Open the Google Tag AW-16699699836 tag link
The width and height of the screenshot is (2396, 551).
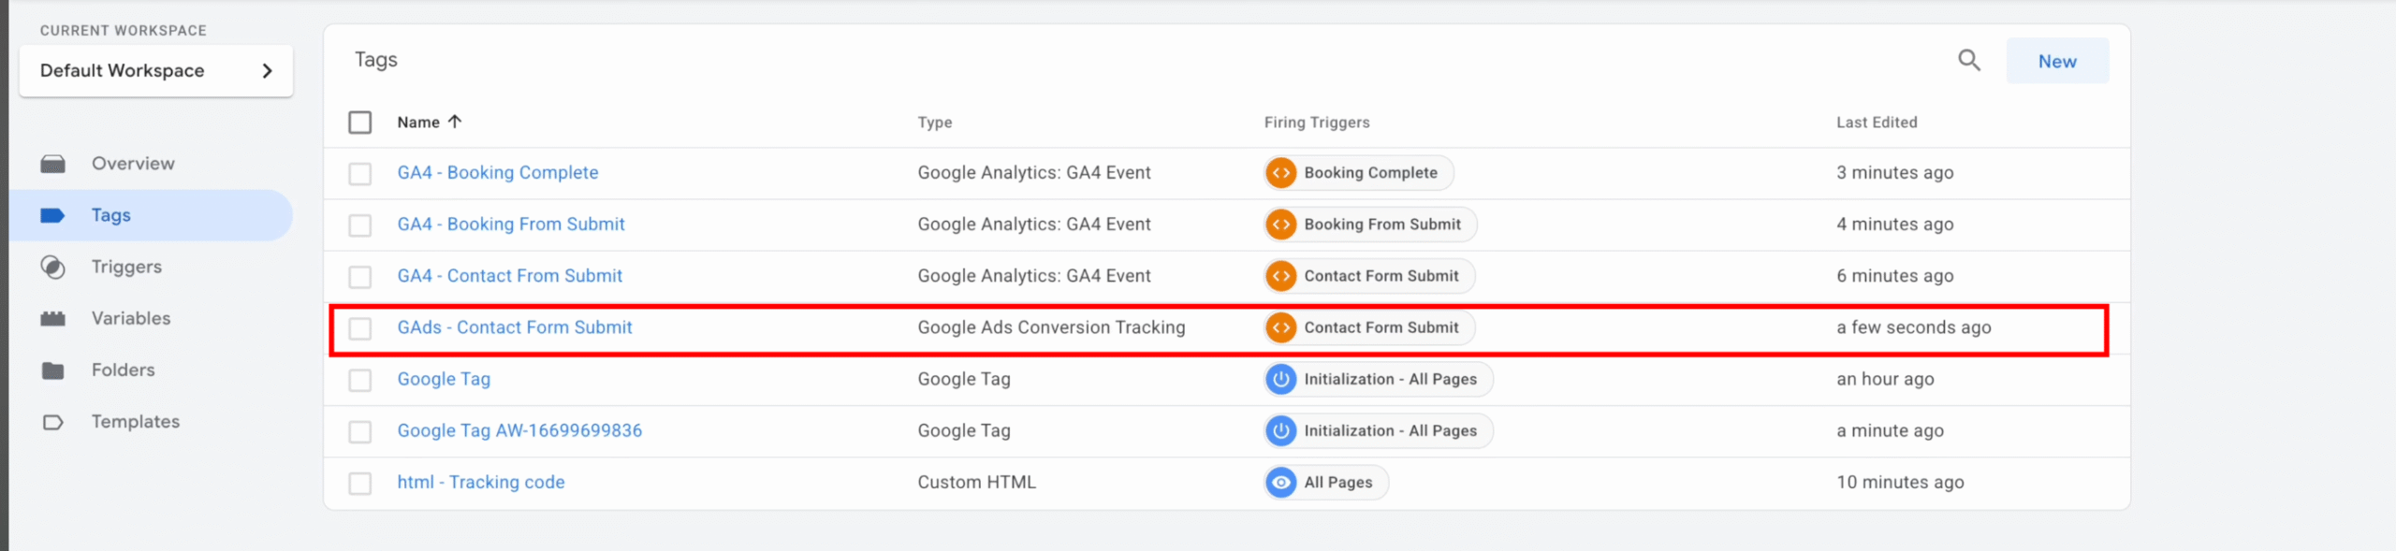(519, 430)
